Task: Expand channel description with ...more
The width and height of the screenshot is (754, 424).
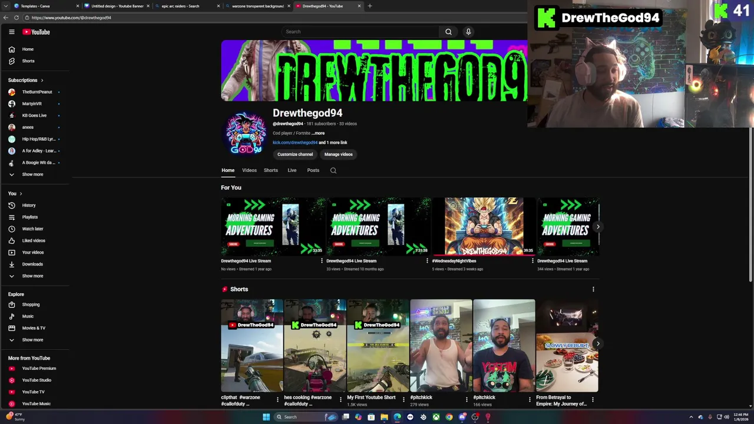Action: tap(318, 133)
